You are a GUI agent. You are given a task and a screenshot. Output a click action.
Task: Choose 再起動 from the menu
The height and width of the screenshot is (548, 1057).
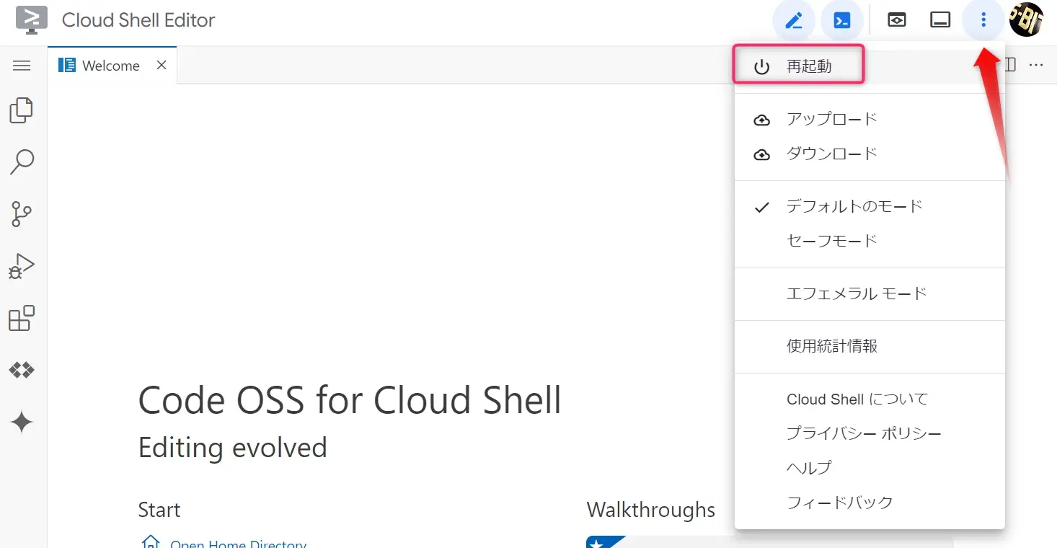(x=808, y=67)
